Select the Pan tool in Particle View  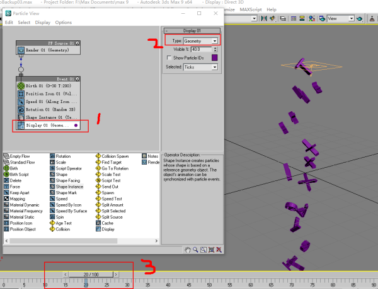187,250
